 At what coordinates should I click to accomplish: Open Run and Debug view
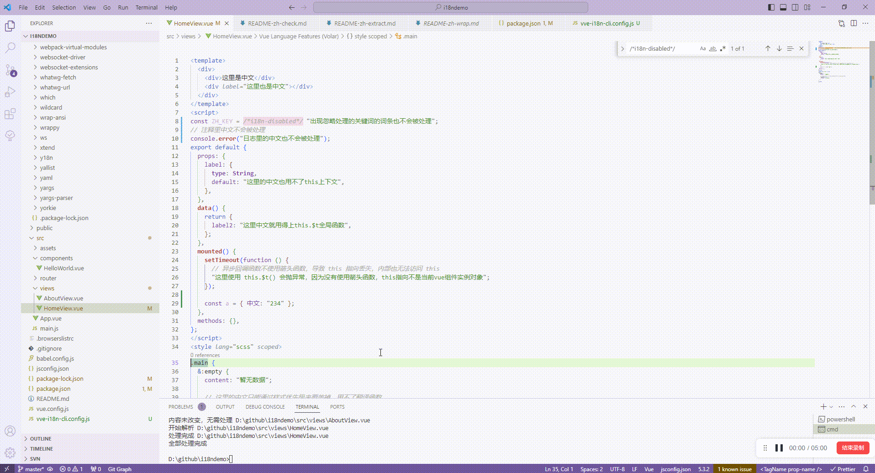pyautogui.click(x=10, y=92)
